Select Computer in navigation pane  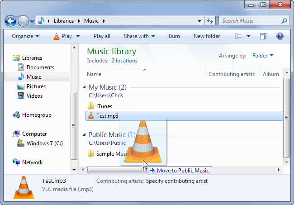click(34, 134)
